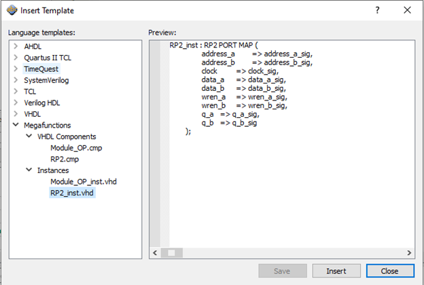The height and width of the screenshot is (285, 424).
Task: Expand the AHDL templates node
Action: pyautogui.click(x=16, y=46)
